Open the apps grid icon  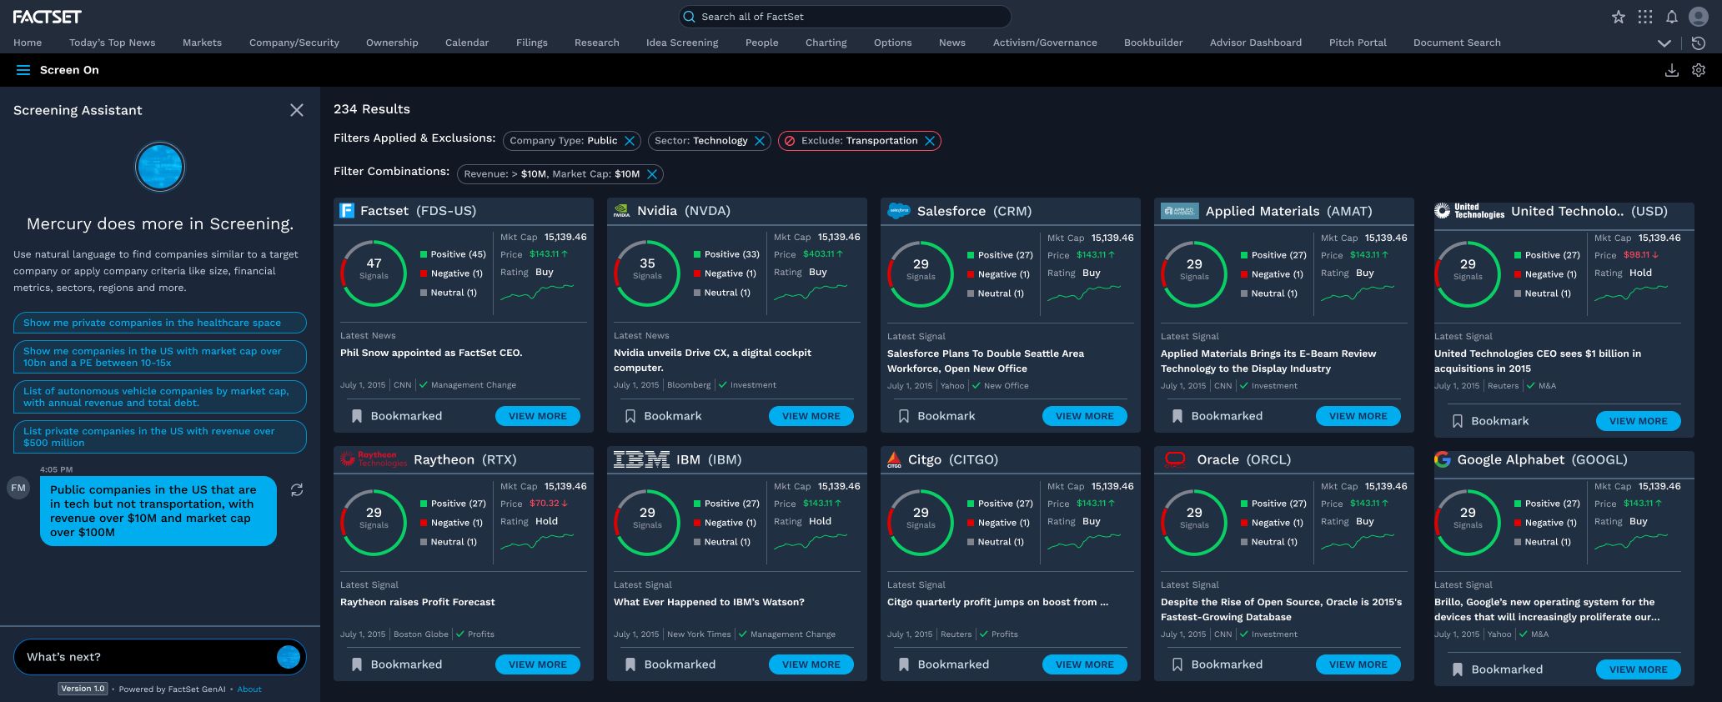click(1645, 17)
